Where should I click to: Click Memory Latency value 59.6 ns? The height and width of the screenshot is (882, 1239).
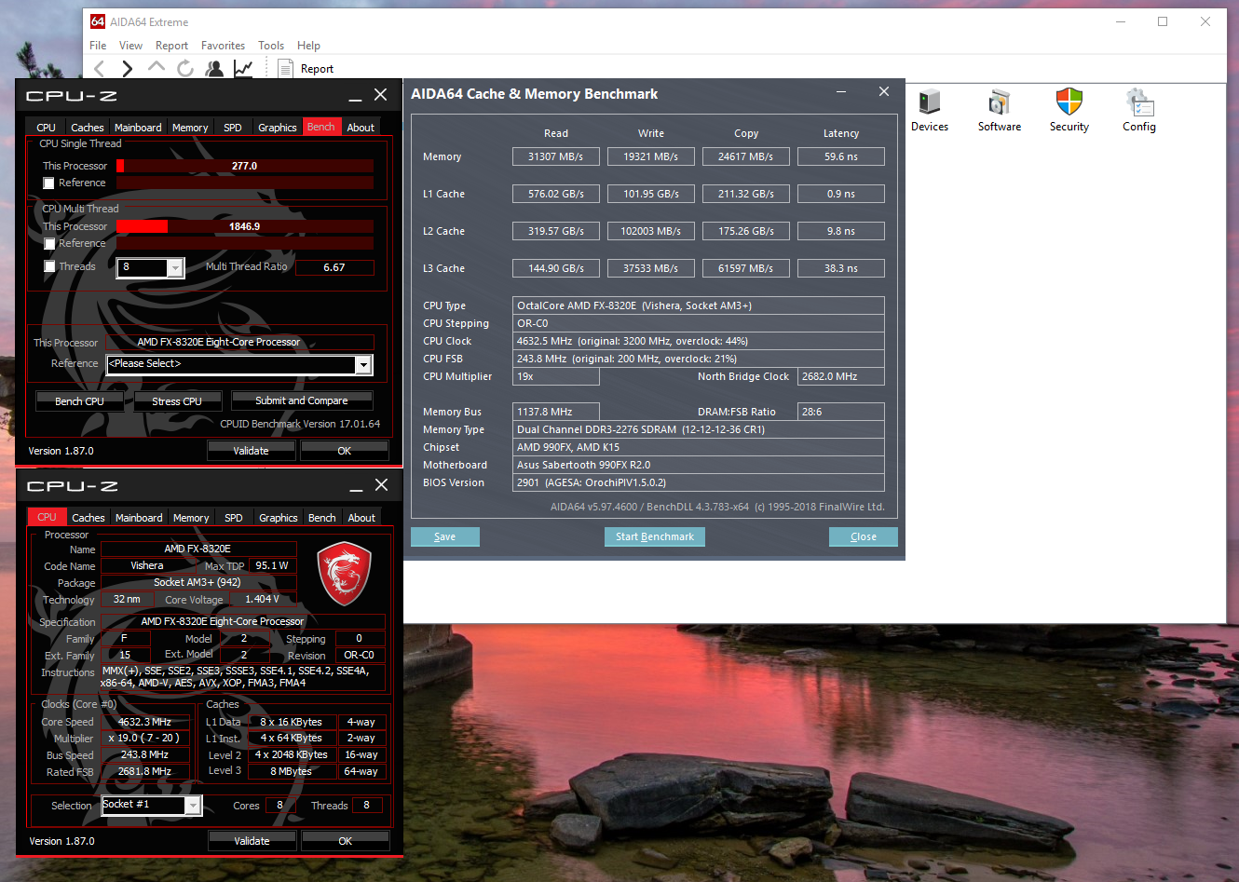click(841, 156)
